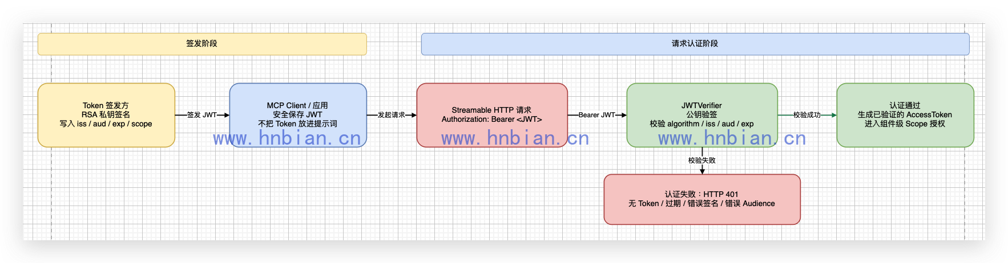Select the Bearer JWT arrow label
Screen dimensions: 1008x263
[597, 115]
